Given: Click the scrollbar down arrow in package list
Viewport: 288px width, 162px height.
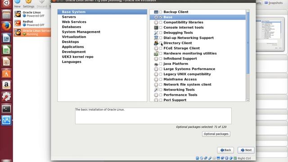Looking at the screenshot, I should [248, 100].
